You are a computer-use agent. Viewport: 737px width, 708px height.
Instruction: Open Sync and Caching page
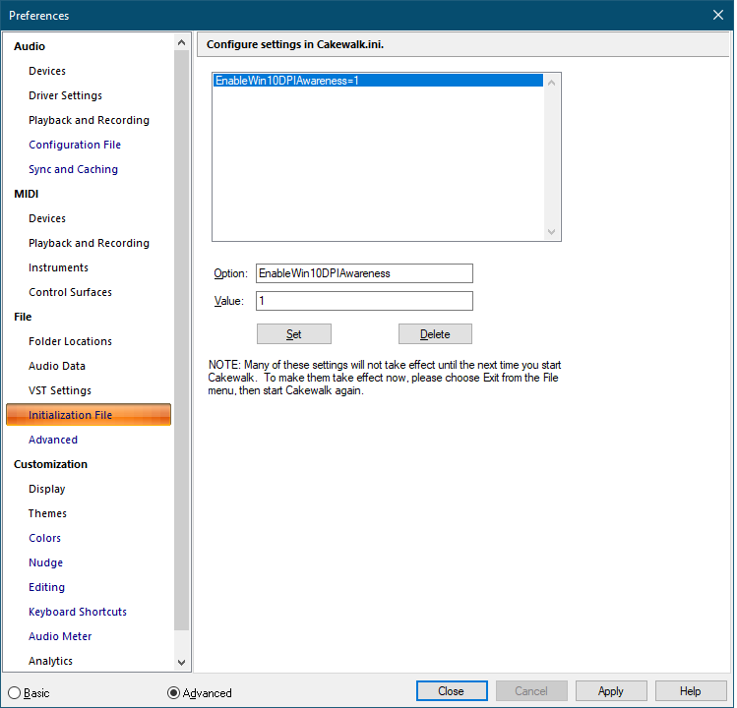coord(74,169)
